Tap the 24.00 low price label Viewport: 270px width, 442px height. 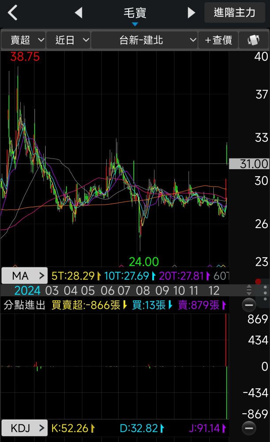144,262
